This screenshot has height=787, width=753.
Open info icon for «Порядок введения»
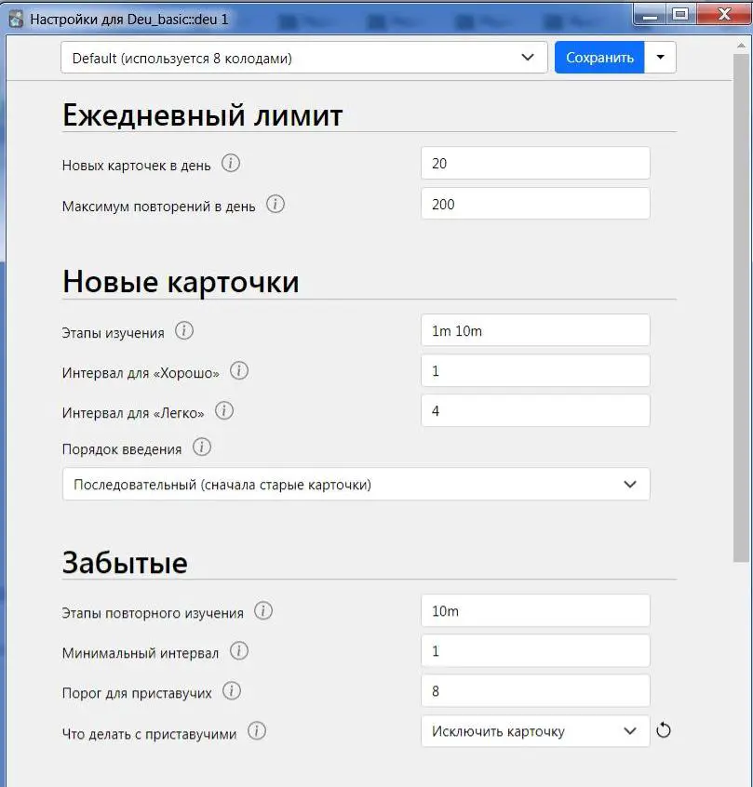tap(202, 447)
